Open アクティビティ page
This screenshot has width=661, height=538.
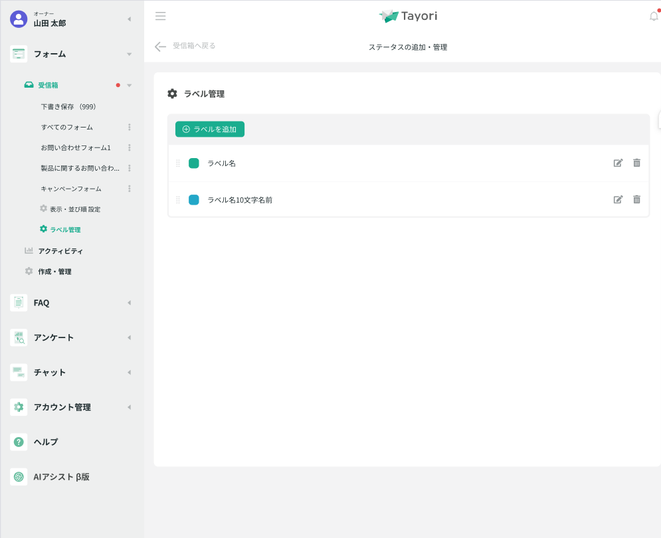[x=60, y=251]
